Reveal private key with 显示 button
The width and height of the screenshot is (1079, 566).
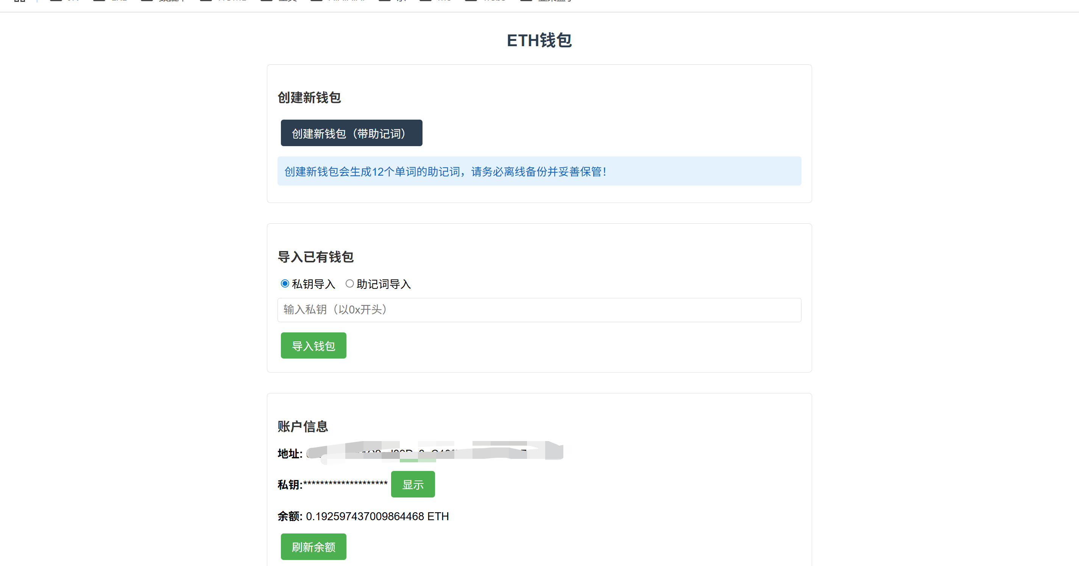point(413,484)
